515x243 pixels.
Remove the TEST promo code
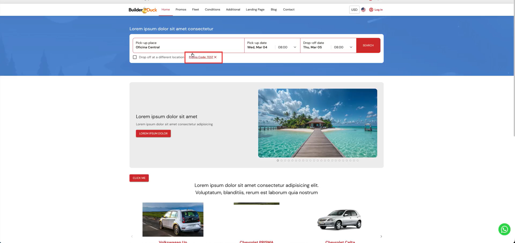click(215, 57)
